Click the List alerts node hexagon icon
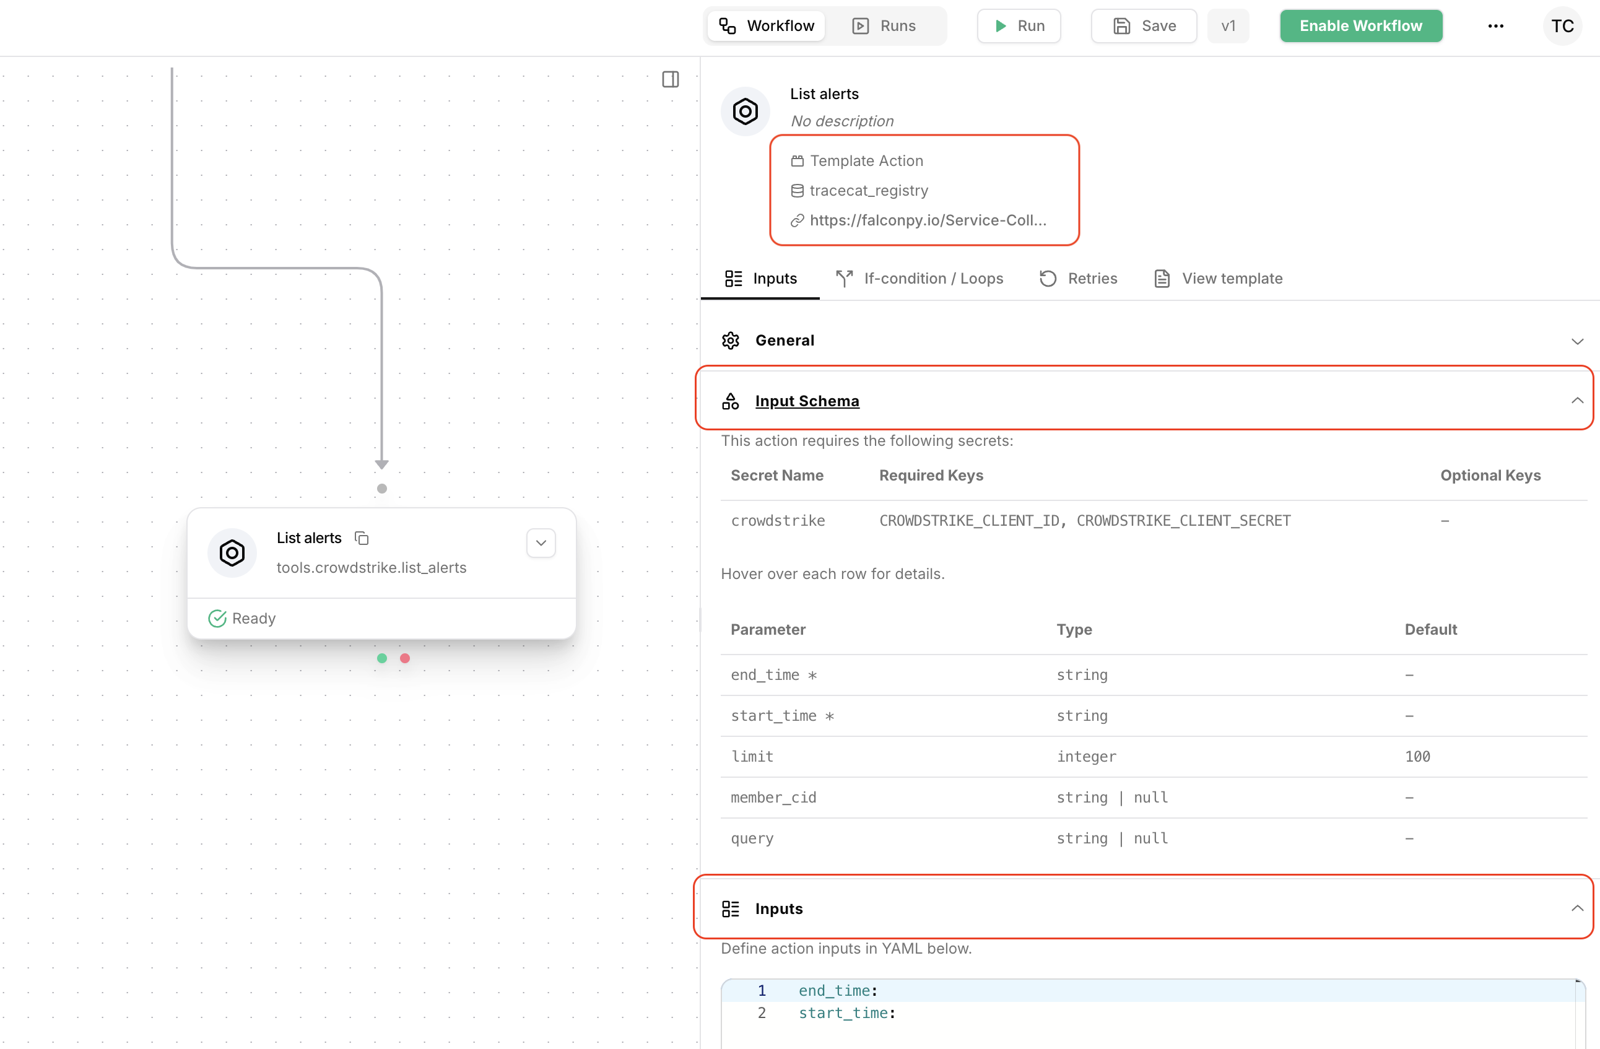This screenshot has width=1600, height=1049. 232,553
